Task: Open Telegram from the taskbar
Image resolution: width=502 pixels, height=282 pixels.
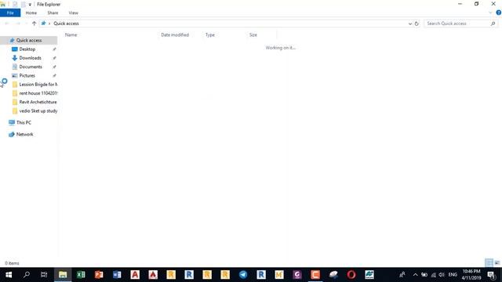Action: (x=243, y=275)
